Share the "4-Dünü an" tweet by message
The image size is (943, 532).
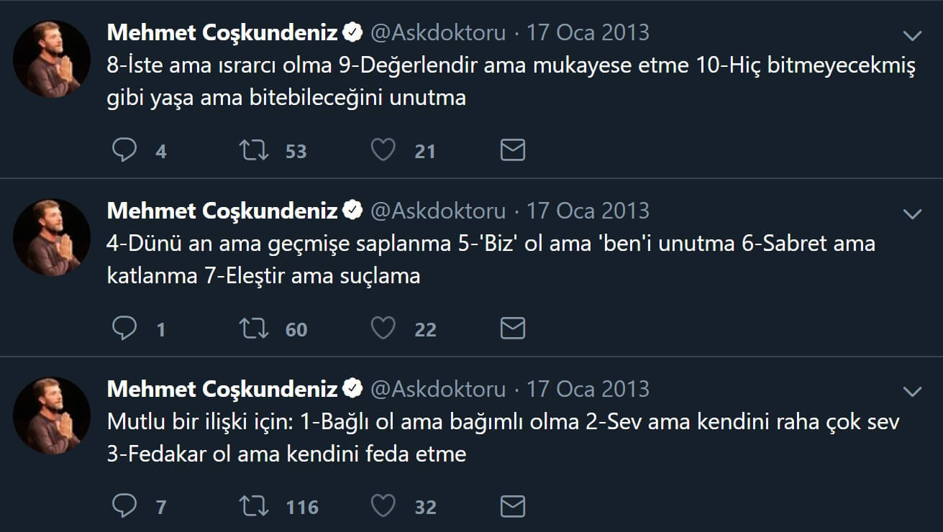coord(512,329)
